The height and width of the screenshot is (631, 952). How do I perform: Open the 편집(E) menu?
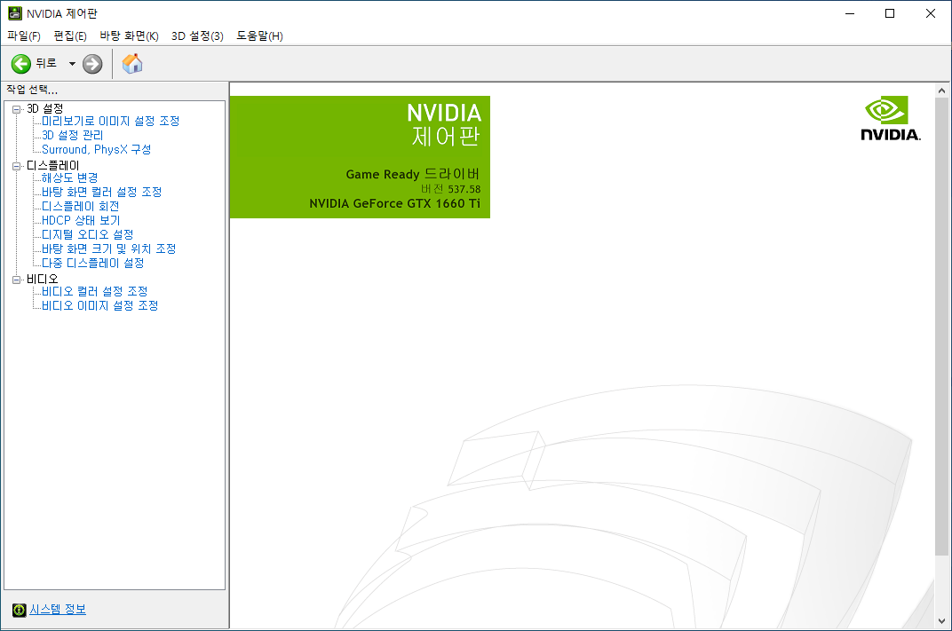pos(70,35)
